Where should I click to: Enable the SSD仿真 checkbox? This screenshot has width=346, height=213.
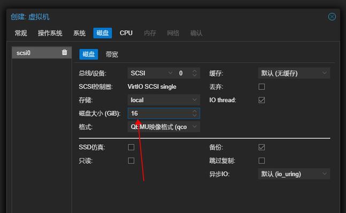pos(131,148)
